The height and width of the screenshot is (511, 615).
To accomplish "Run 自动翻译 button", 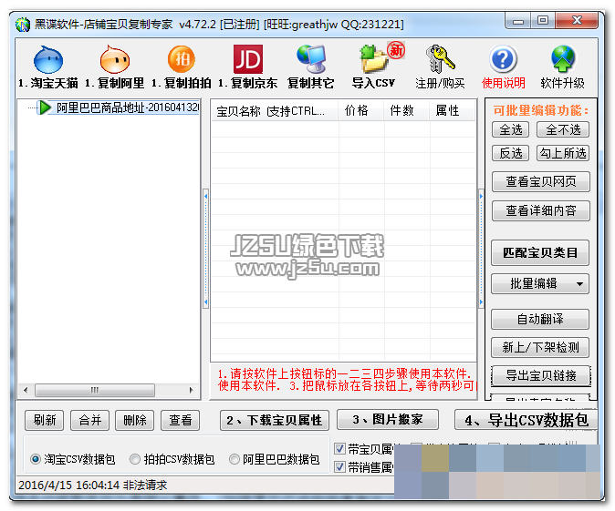I will coord(540,319).
